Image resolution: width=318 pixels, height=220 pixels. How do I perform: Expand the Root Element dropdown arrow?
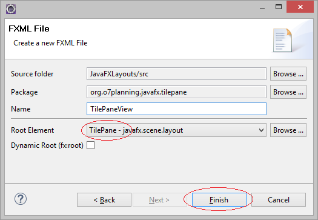click(262, 130)
